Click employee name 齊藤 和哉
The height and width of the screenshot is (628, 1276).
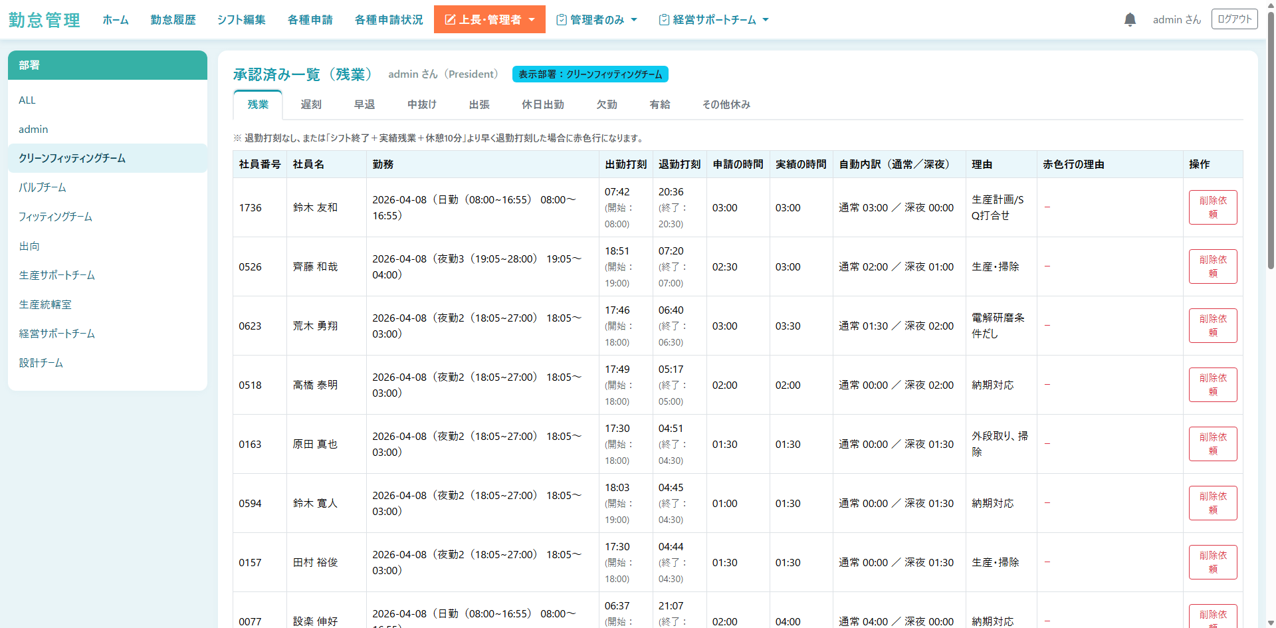315,266
